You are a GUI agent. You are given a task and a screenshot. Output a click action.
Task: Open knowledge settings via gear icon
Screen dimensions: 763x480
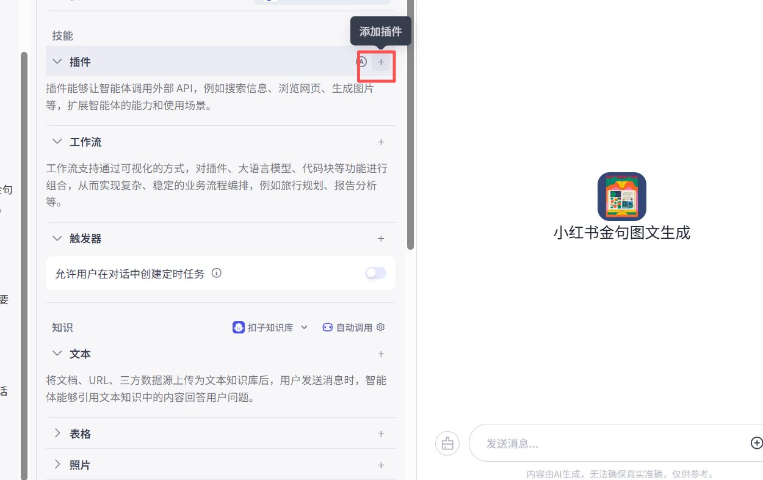380,327
